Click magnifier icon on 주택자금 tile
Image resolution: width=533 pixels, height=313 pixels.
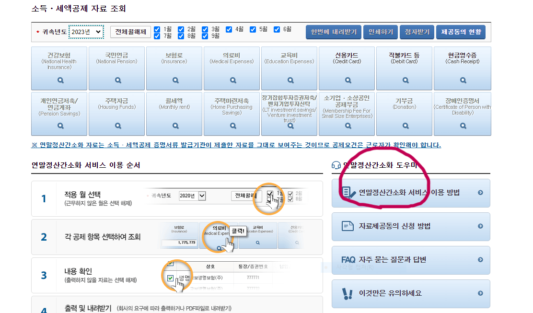(x=118, y=126)
